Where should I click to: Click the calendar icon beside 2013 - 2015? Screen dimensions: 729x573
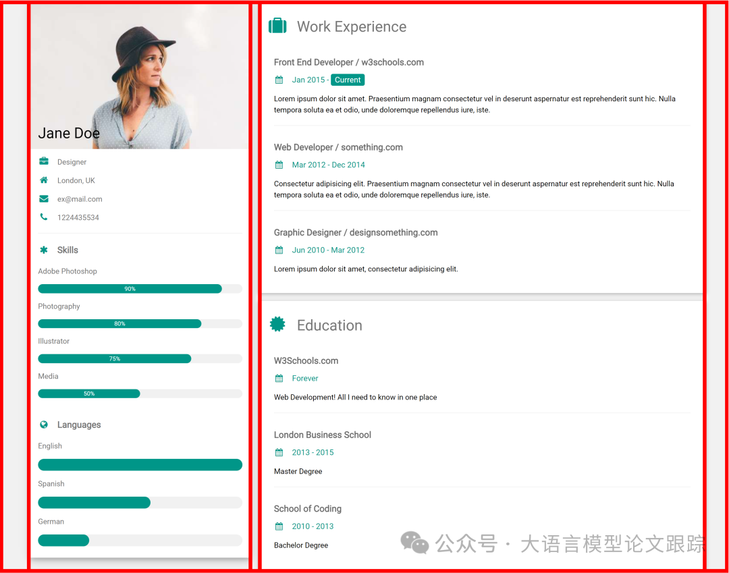click(279, 452)
